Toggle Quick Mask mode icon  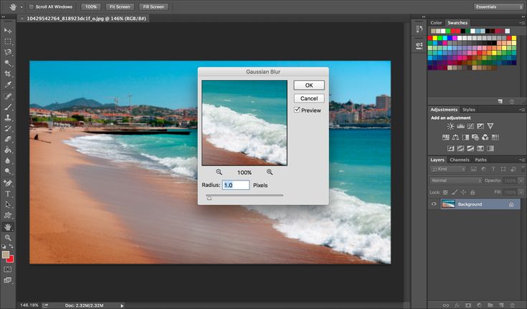(7, 270)
